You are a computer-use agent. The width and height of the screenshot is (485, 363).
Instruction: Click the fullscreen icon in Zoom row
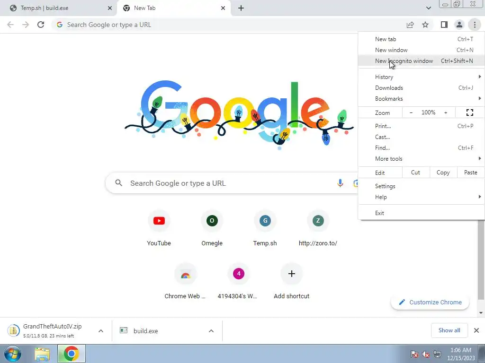point(469,112)
